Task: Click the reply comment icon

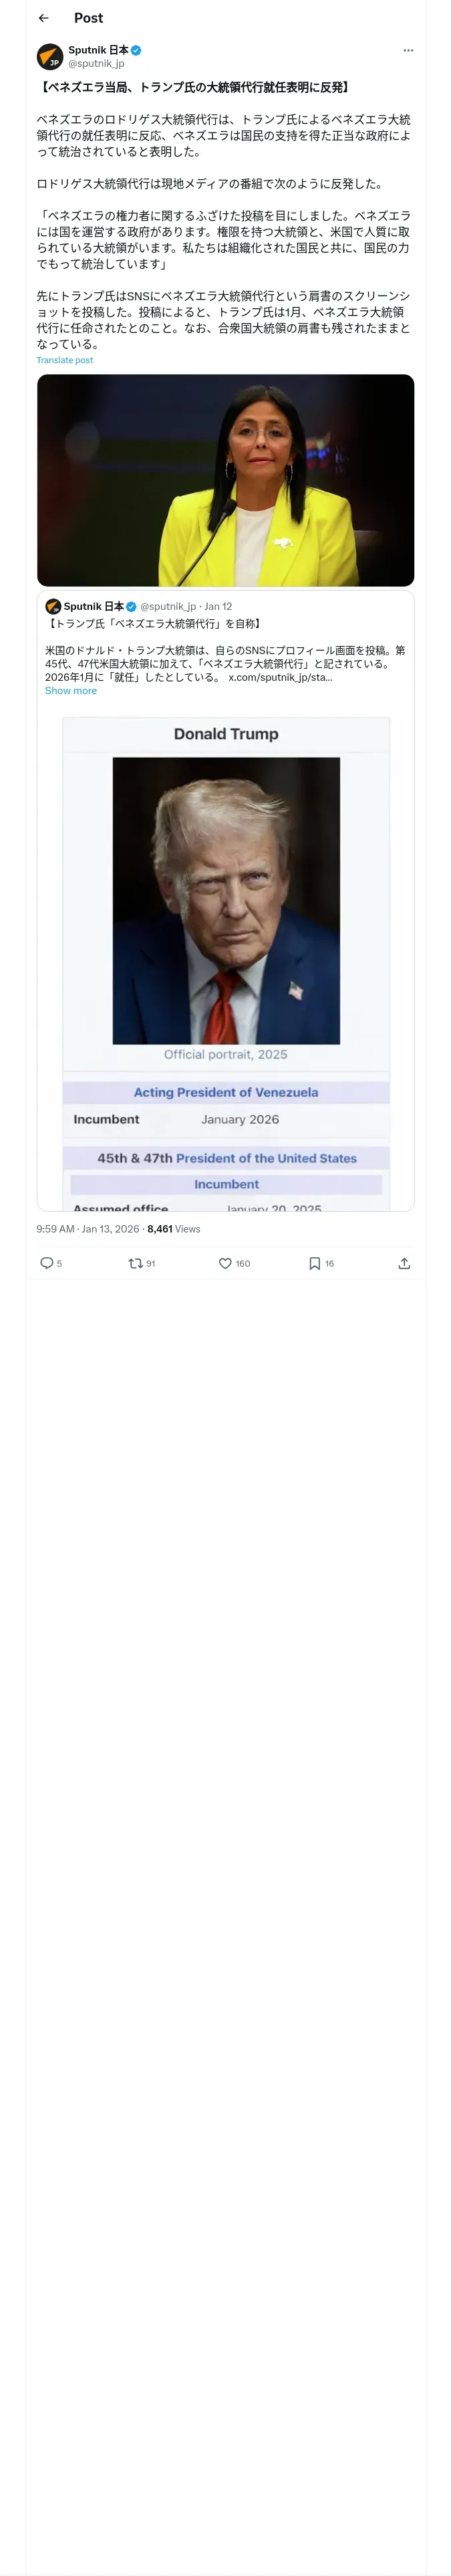Action: (x=47, y=1263)
